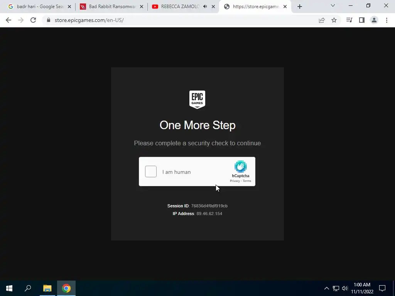The width and height of the screenshot is (395, 296).
Task: Open the hCaptcha Privacy link
Action: [235, 181]
